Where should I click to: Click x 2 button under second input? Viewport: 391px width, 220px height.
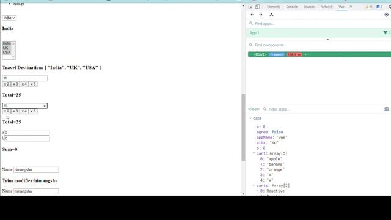point(7,111)
